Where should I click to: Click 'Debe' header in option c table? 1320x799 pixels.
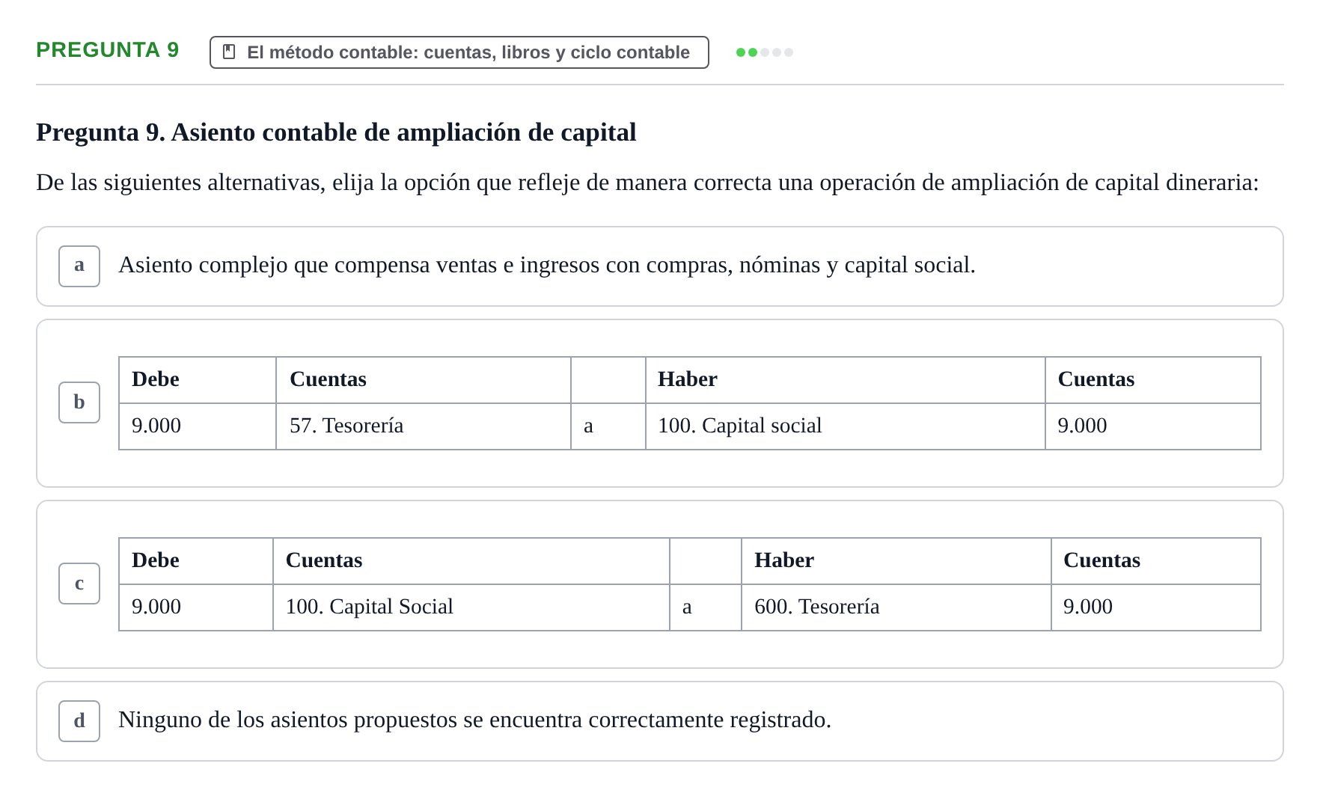tap(196, 561)
